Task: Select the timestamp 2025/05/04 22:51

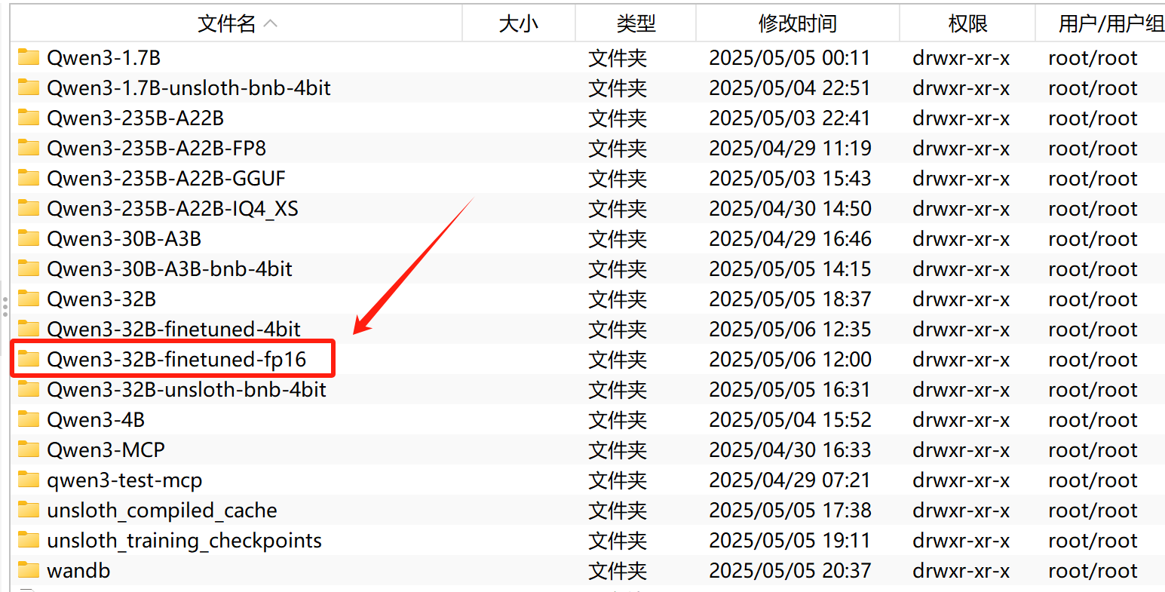Action: tap(790, 88)
